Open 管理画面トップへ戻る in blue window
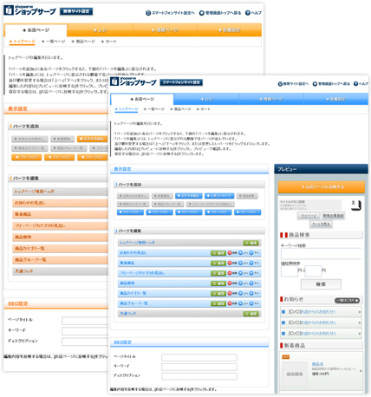 (331, 84)
